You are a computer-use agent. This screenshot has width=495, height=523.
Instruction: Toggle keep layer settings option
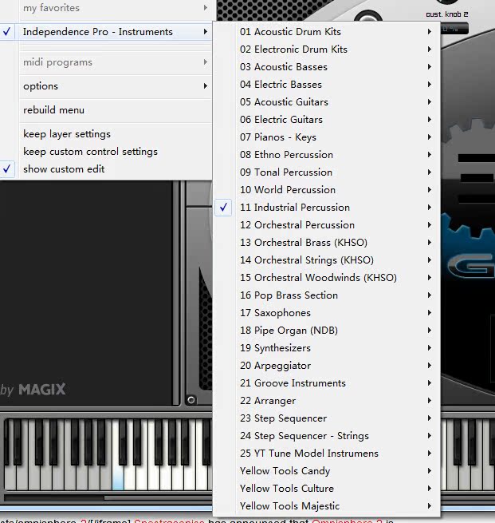[x=106, y=134]
